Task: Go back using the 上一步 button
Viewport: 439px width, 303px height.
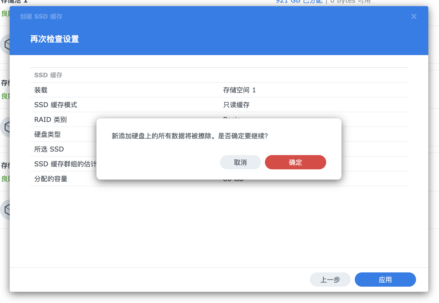Action: coord(330,280)
